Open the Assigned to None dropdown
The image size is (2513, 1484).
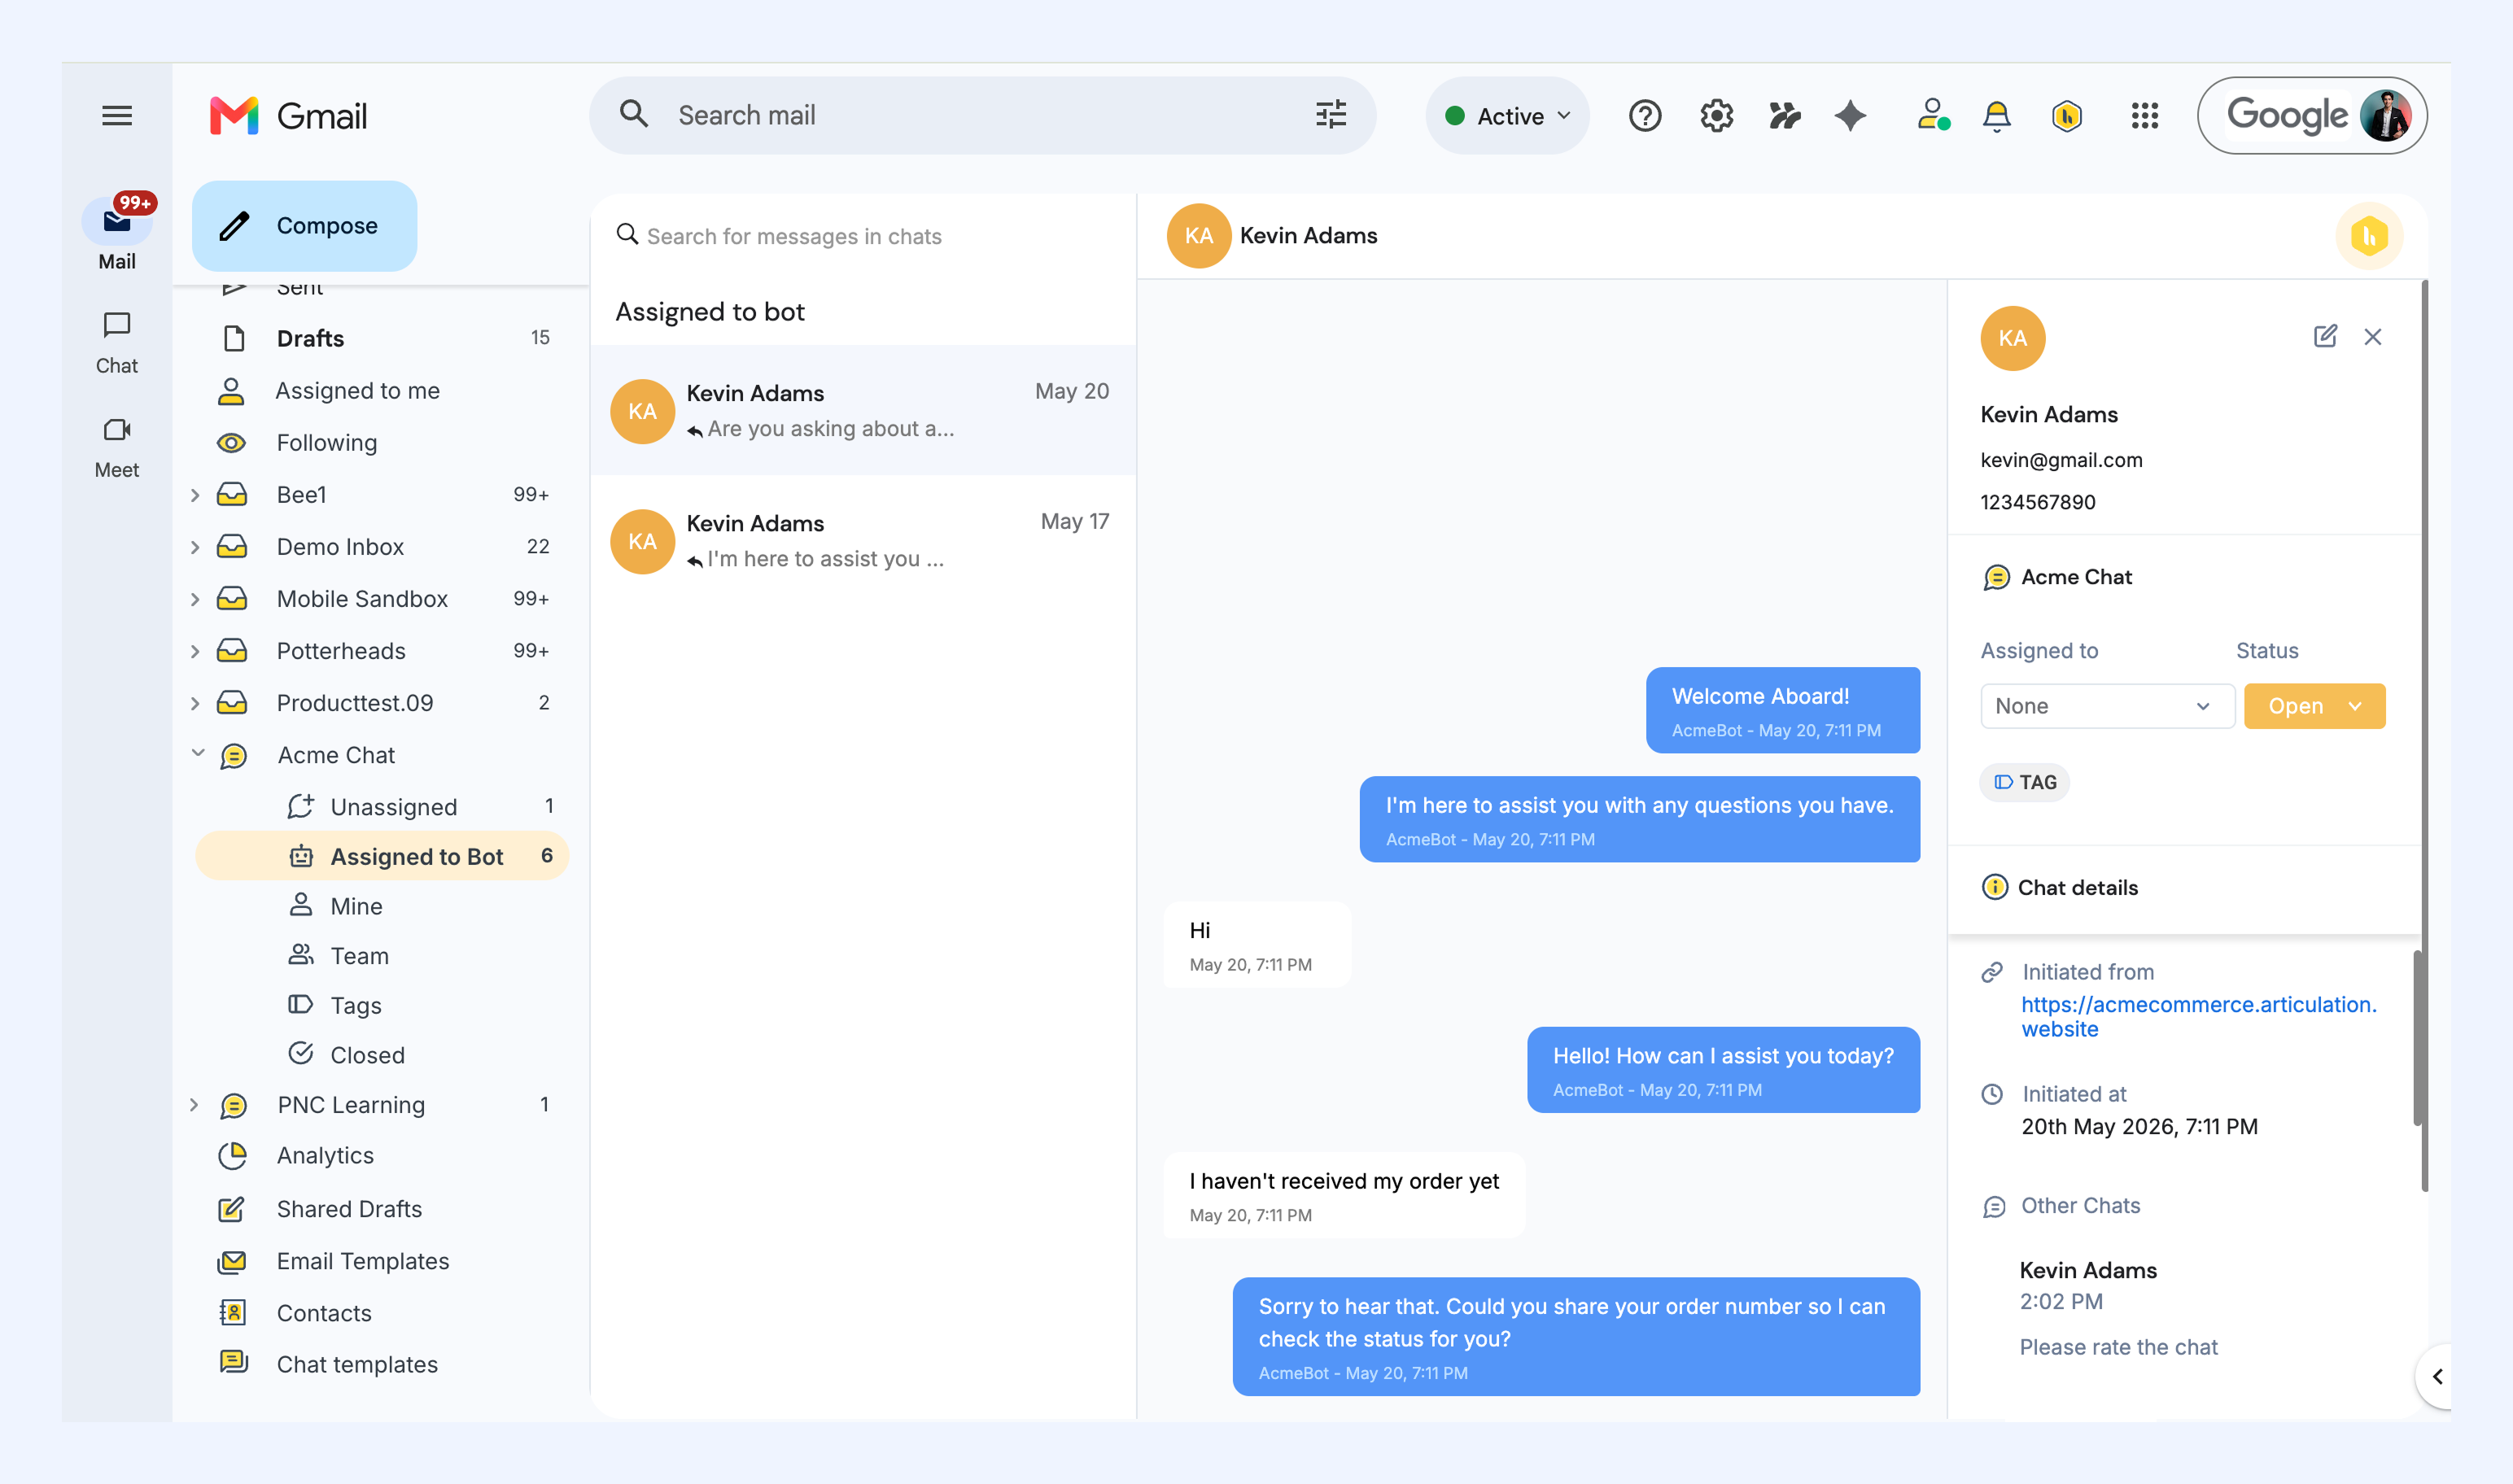(2106, 706)
